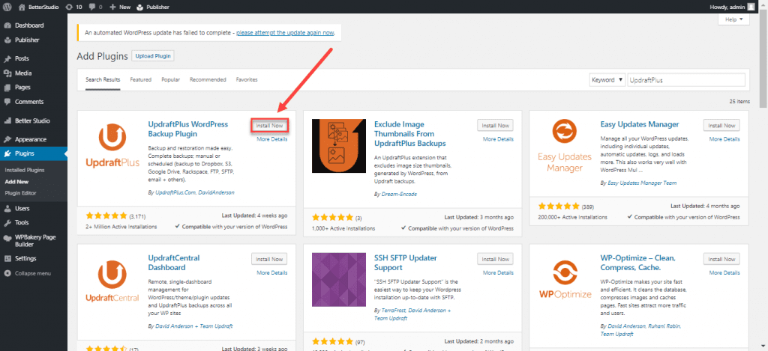
Task: Open the UpdraftPlus WordPress Backup Plugin title
Action: click(188, 129)
